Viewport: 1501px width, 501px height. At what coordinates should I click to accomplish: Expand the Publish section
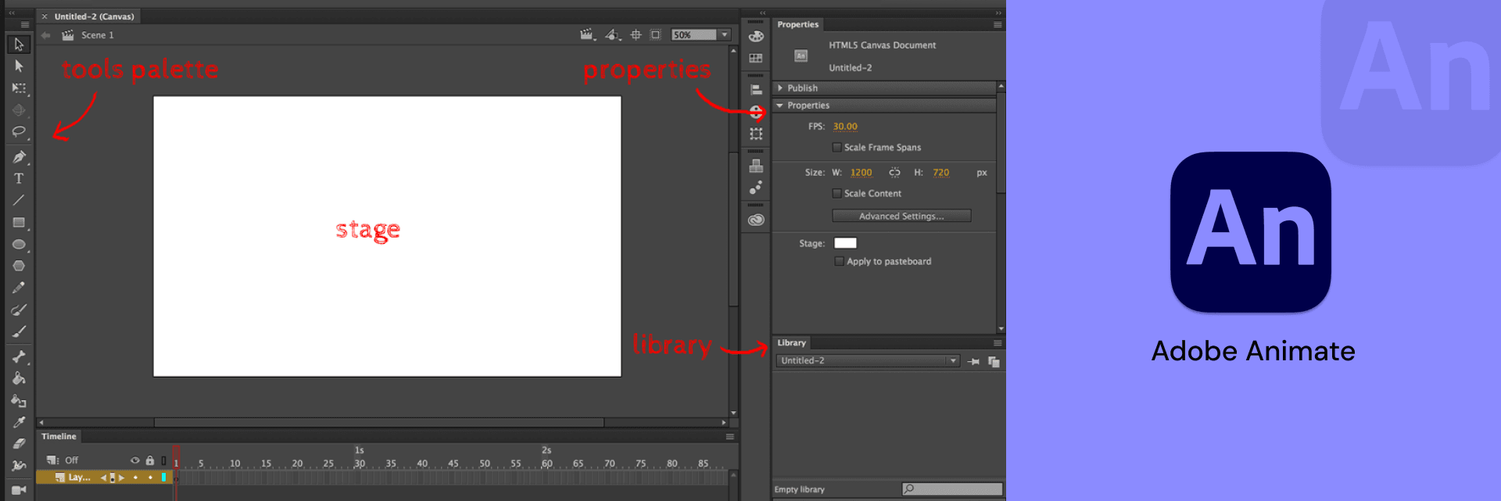(780, 88)
